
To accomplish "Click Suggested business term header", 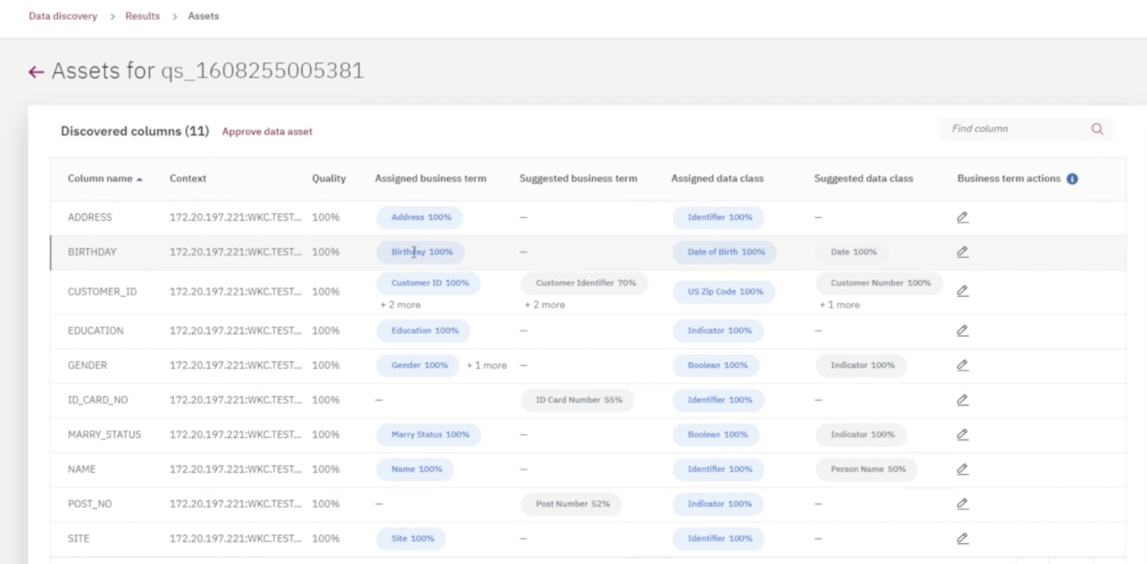I will [x=578, y=179].
